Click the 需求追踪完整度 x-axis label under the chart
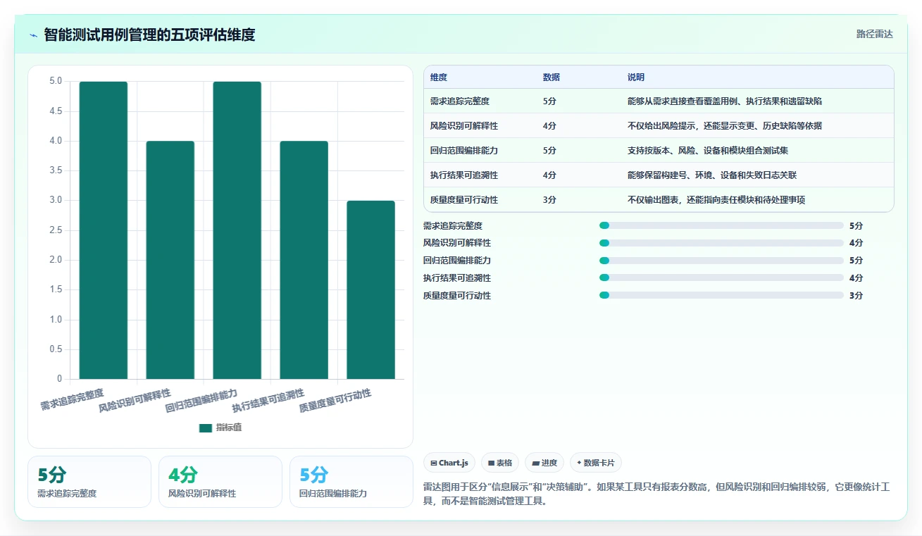This screenshot has width=922, height=536. 73,399
